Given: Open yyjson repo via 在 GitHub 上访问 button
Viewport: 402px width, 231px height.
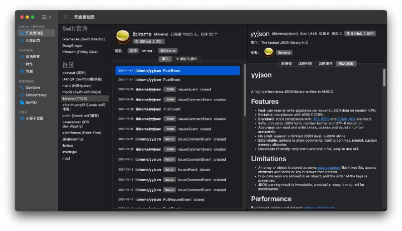Looking at the screenshot, I should (x=360, y=34).
